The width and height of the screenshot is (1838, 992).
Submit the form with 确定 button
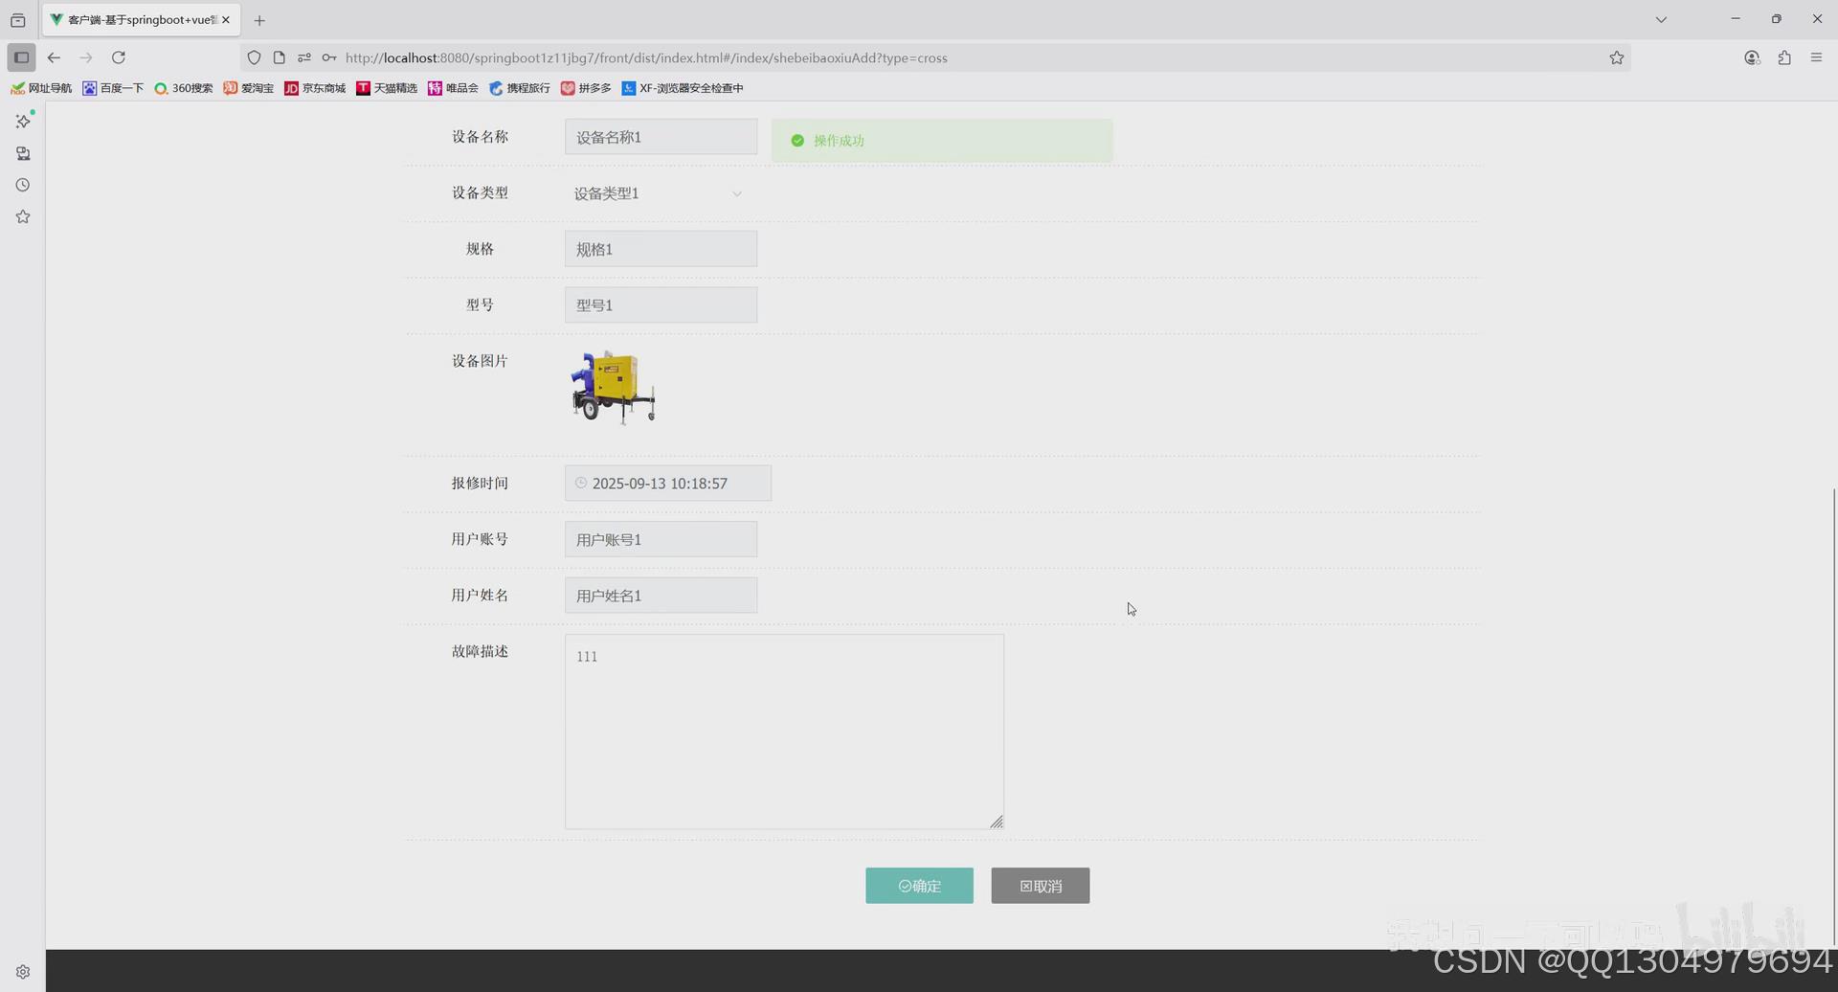point(919,886)
